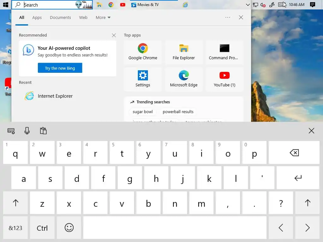
Task: Close the search panel
Action: pyautogui.click(x=241, y=17)
